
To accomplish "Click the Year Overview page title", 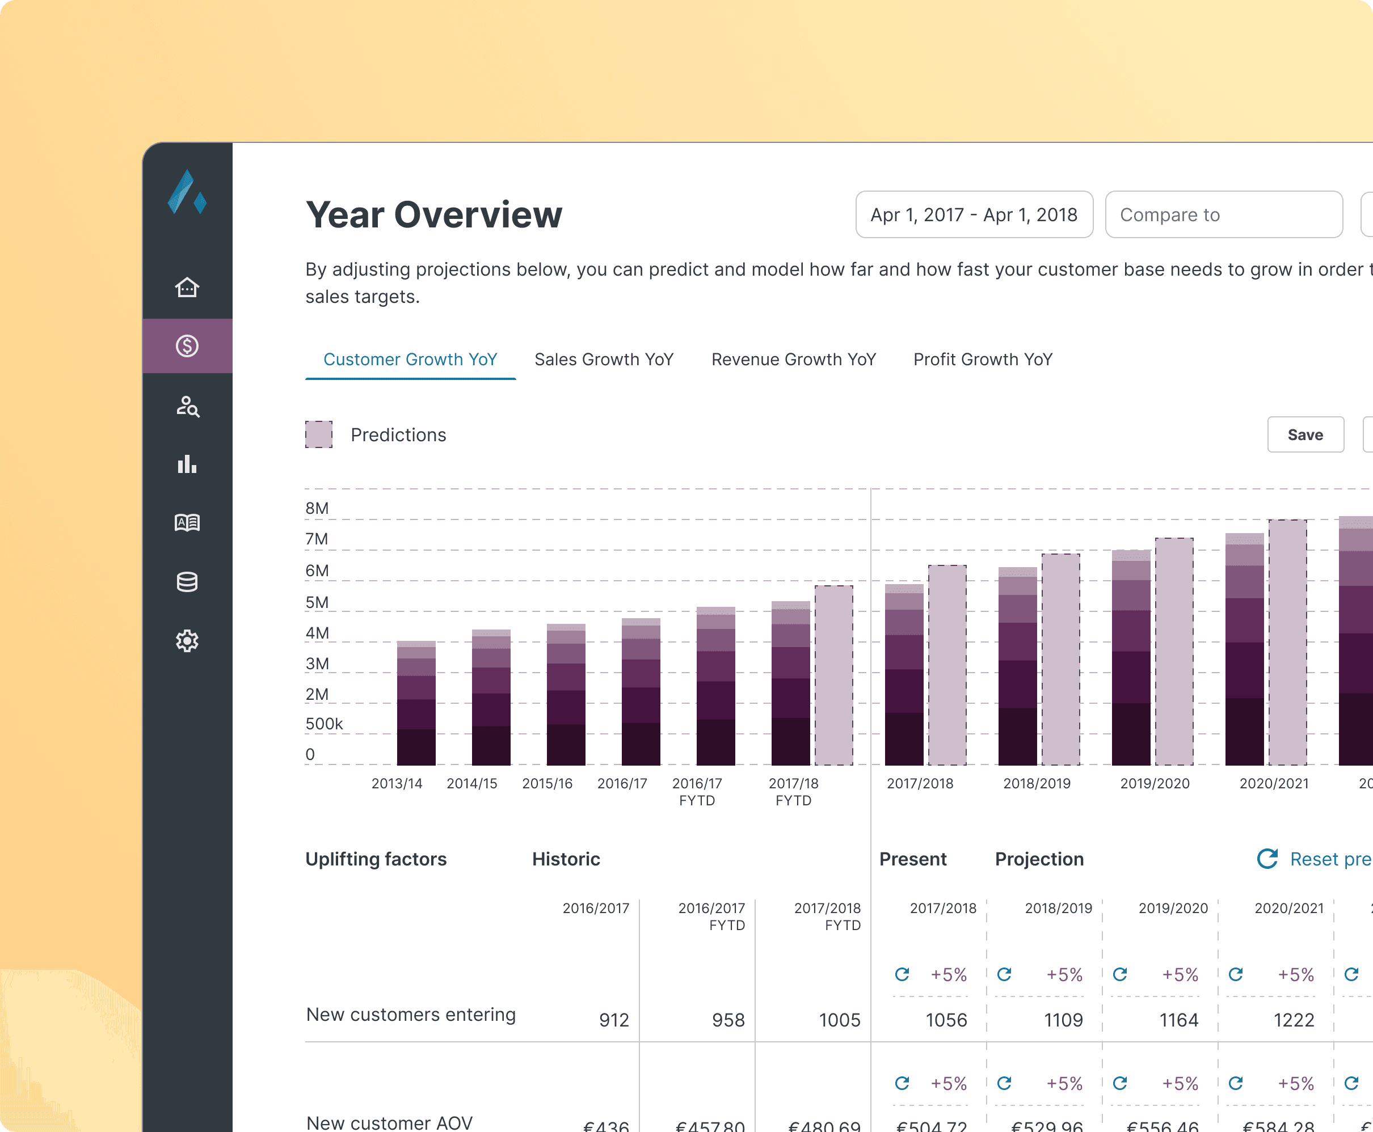I will (x=434, y=214).
